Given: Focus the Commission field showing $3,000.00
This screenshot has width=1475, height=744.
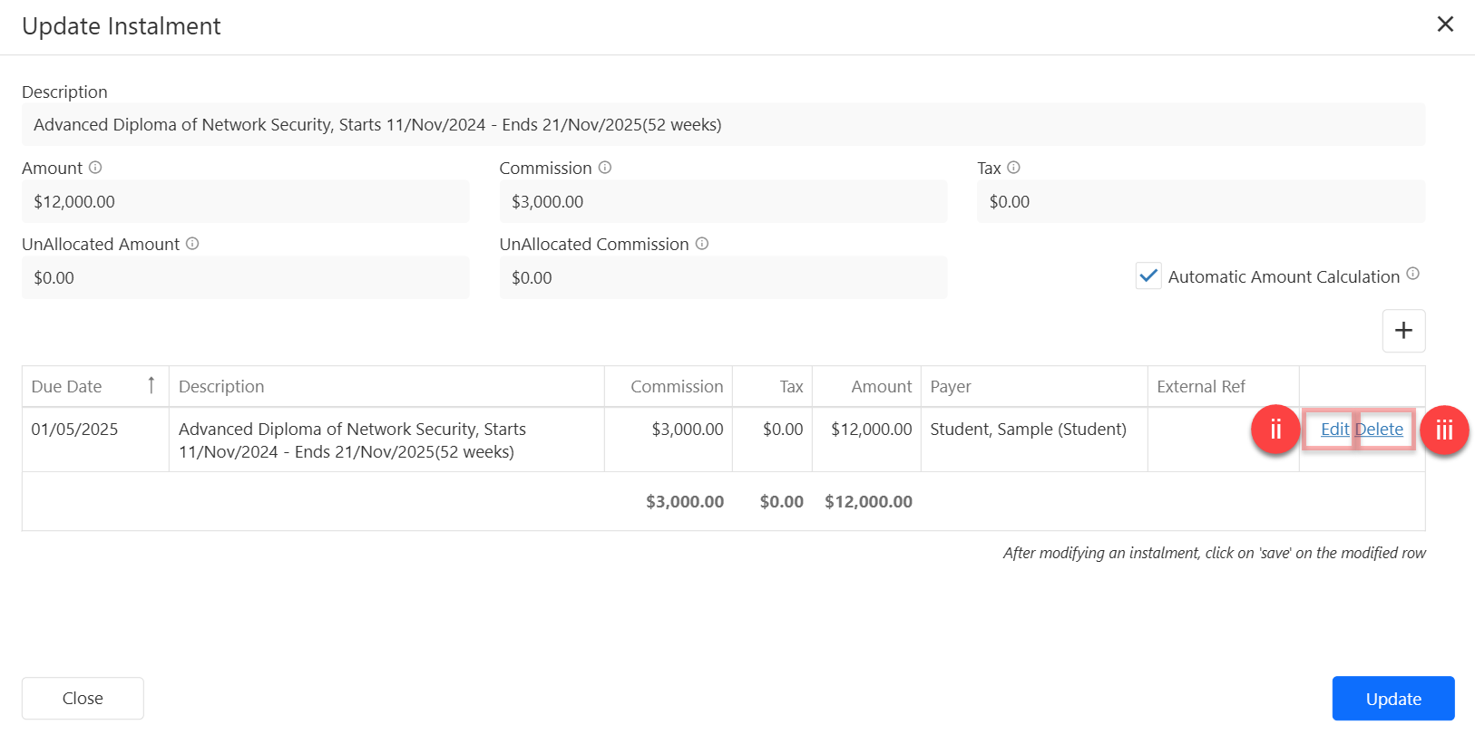Looking at the screenshot, I should click(x=723, y=202).
